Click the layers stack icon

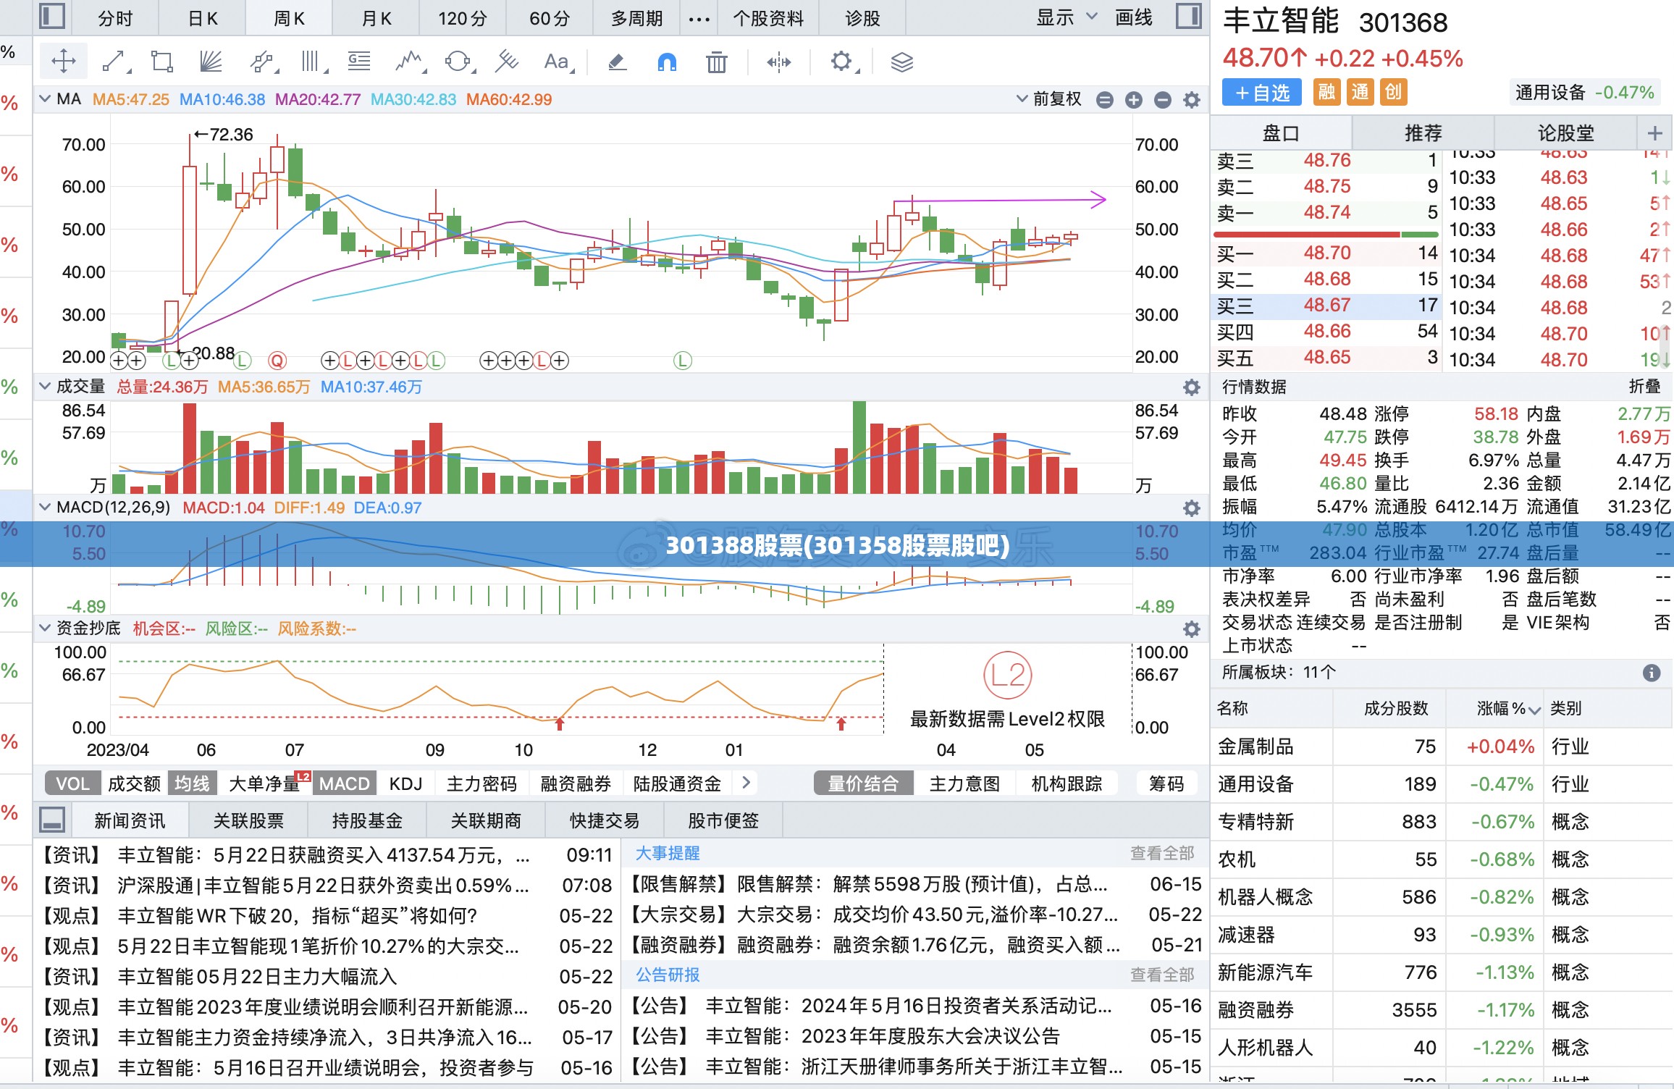[901, 62]
